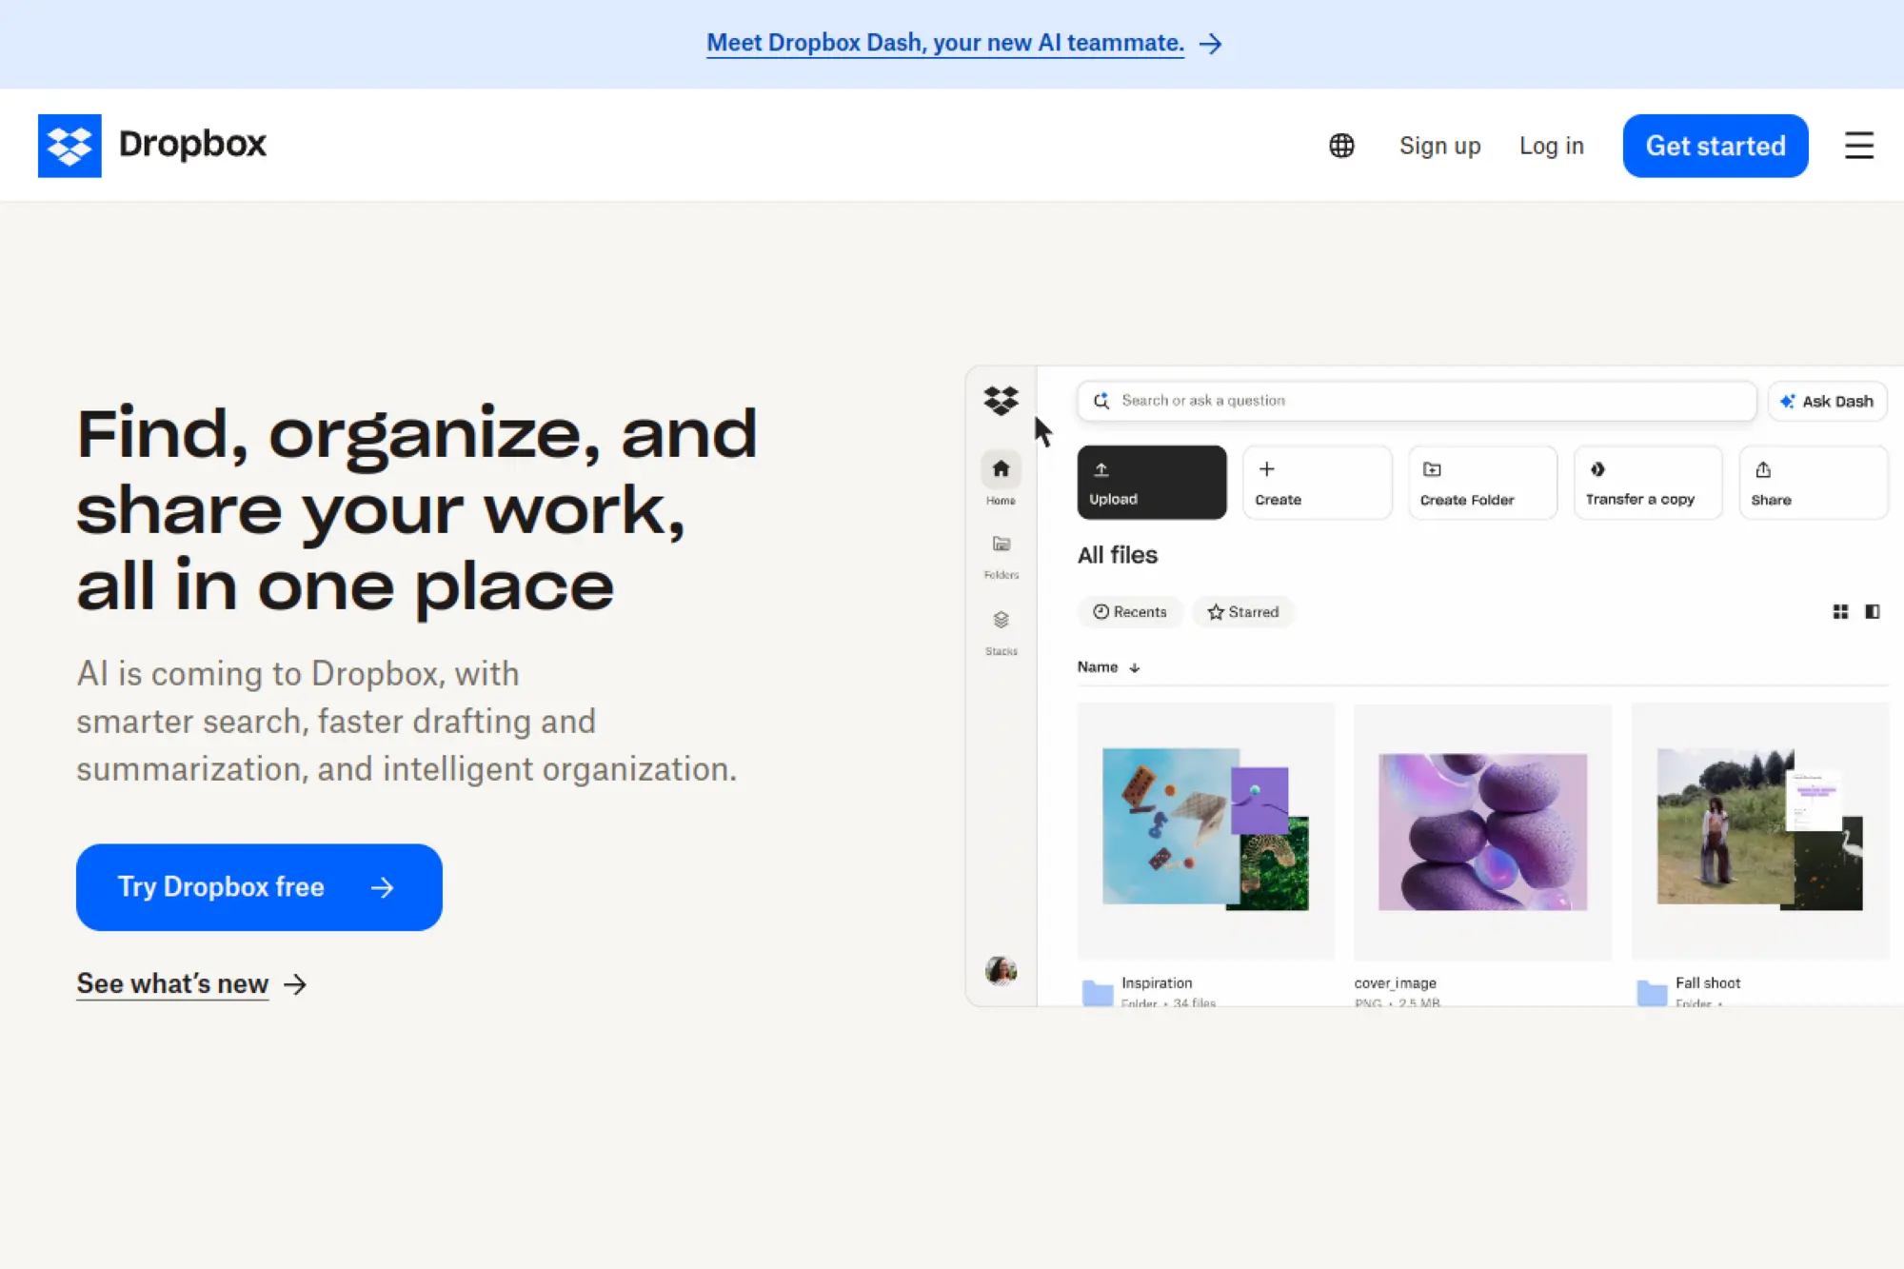Open the hamburger navigation menu
Screen dimensions: 1904x1269
(1859, 146)
